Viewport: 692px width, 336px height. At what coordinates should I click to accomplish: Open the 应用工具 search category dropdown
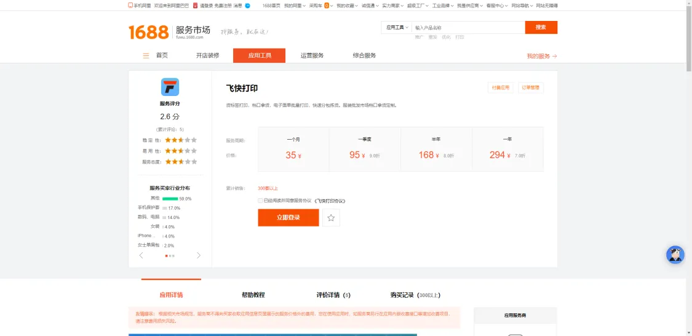coord(397,27)
